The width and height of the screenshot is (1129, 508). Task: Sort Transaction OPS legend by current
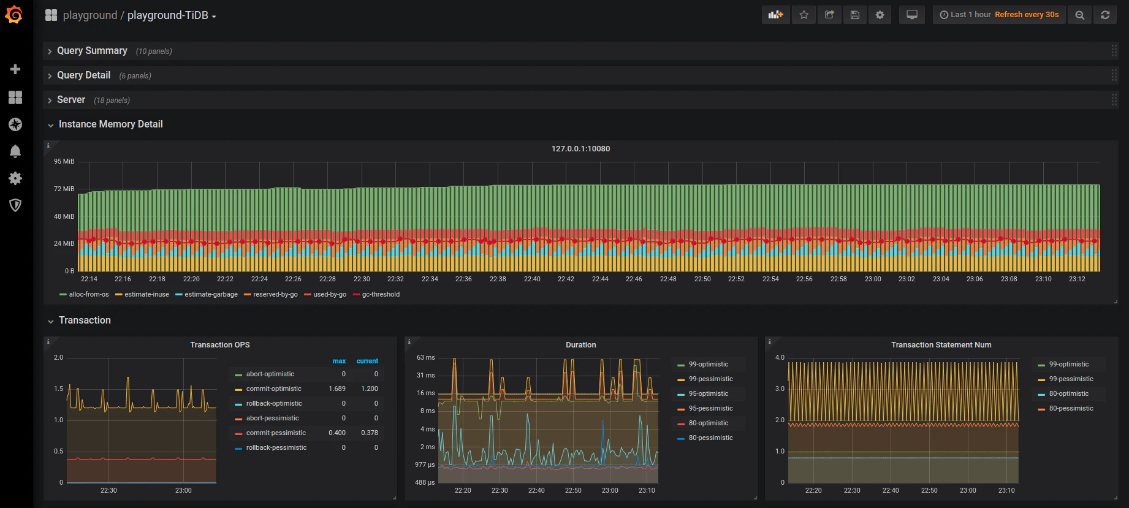pos(367,361)
